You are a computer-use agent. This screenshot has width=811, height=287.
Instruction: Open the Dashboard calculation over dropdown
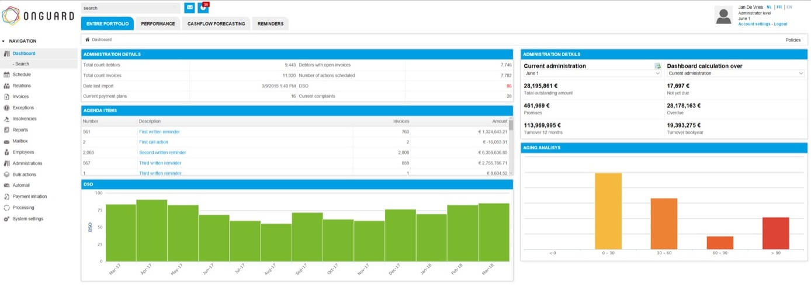coord(736,73)
